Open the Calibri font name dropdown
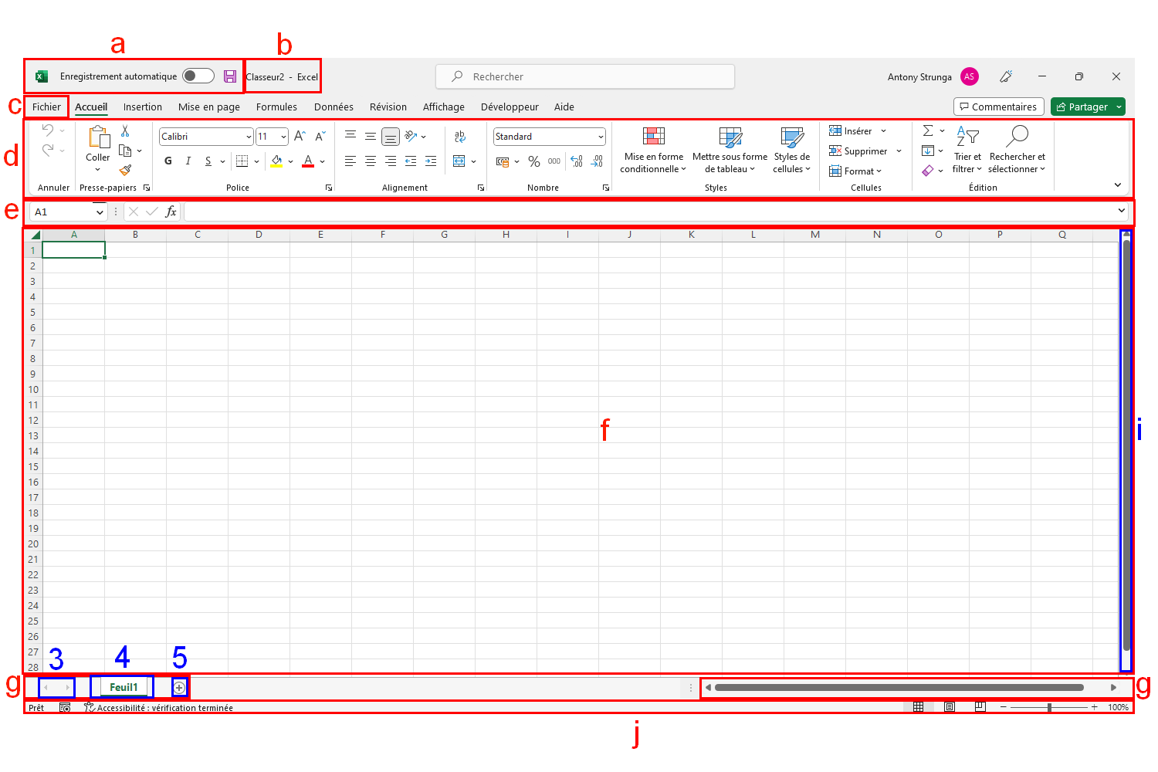Screen dimensions: 1158x772 (x=249, y=137)
